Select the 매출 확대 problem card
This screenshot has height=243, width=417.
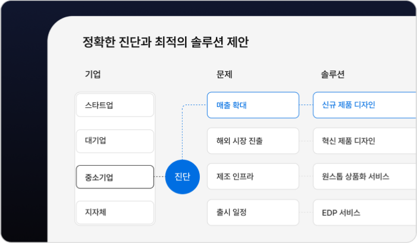(x=253, y=105)
